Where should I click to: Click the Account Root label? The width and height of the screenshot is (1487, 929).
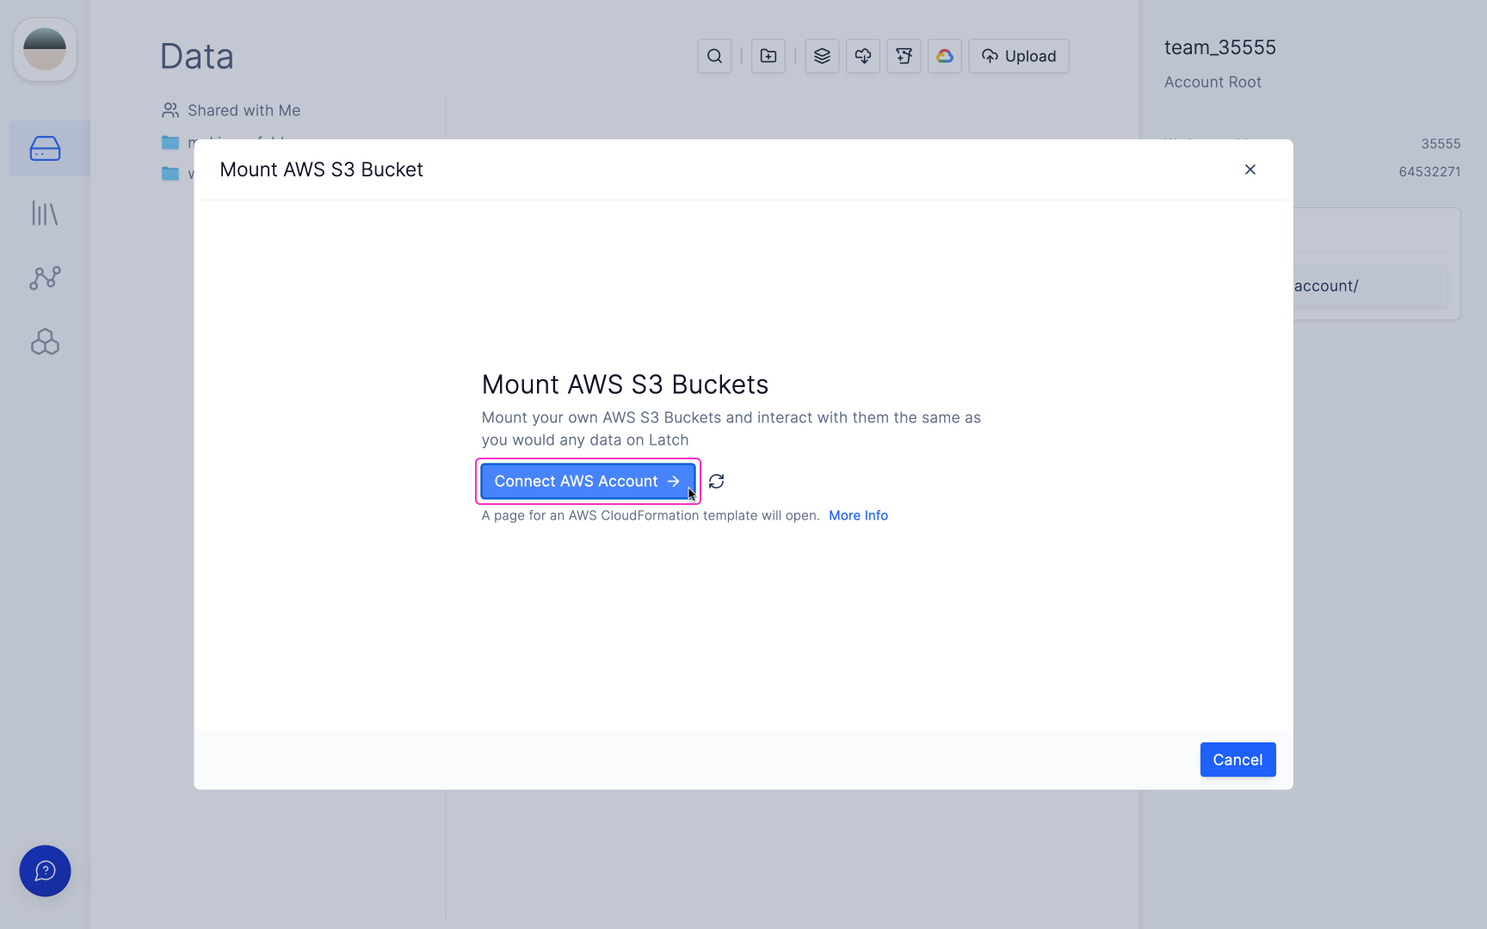(x=1212, y=82)
